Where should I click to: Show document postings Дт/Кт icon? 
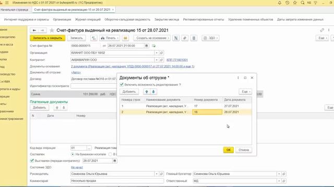point(94,38)
